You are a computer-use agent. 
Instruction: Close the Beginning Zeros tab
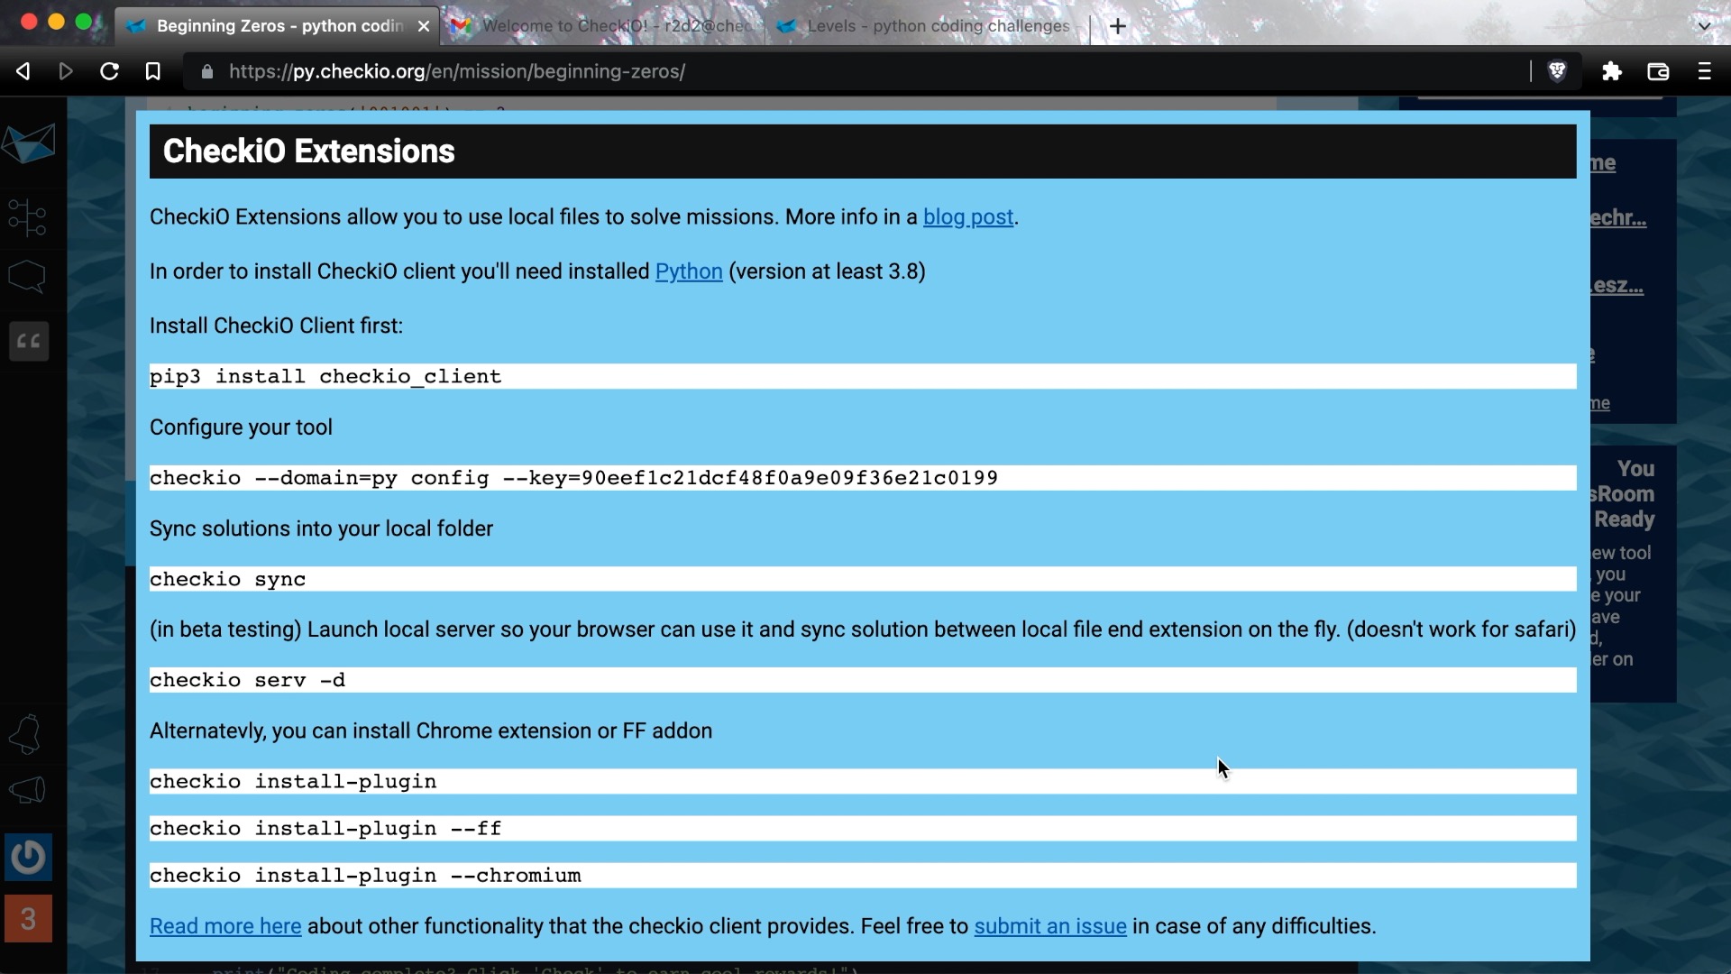pos(424,26)
